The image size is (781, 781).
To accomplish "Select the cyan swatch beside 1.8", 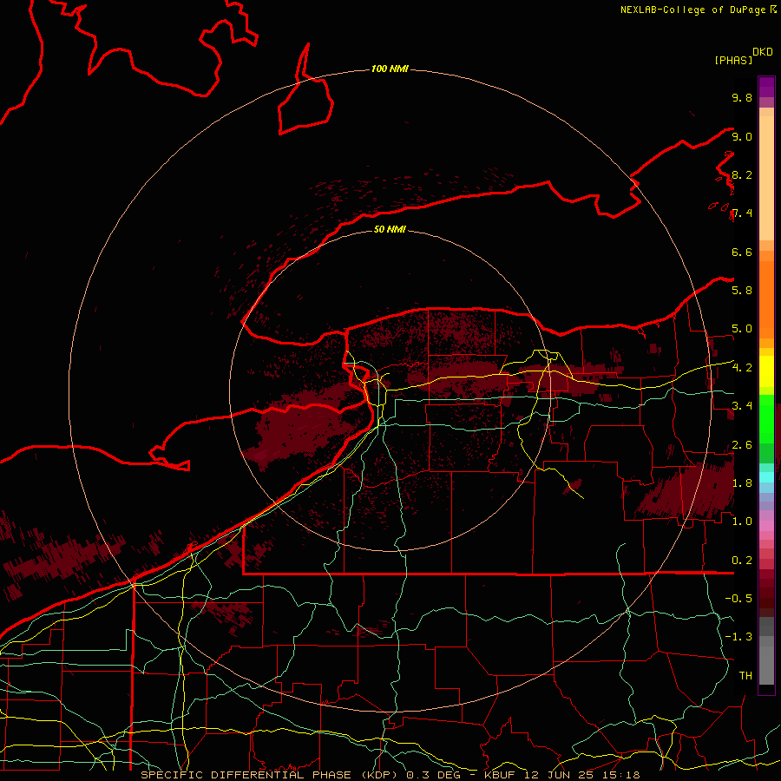I will pyautogui.click(x=766, y=477).
